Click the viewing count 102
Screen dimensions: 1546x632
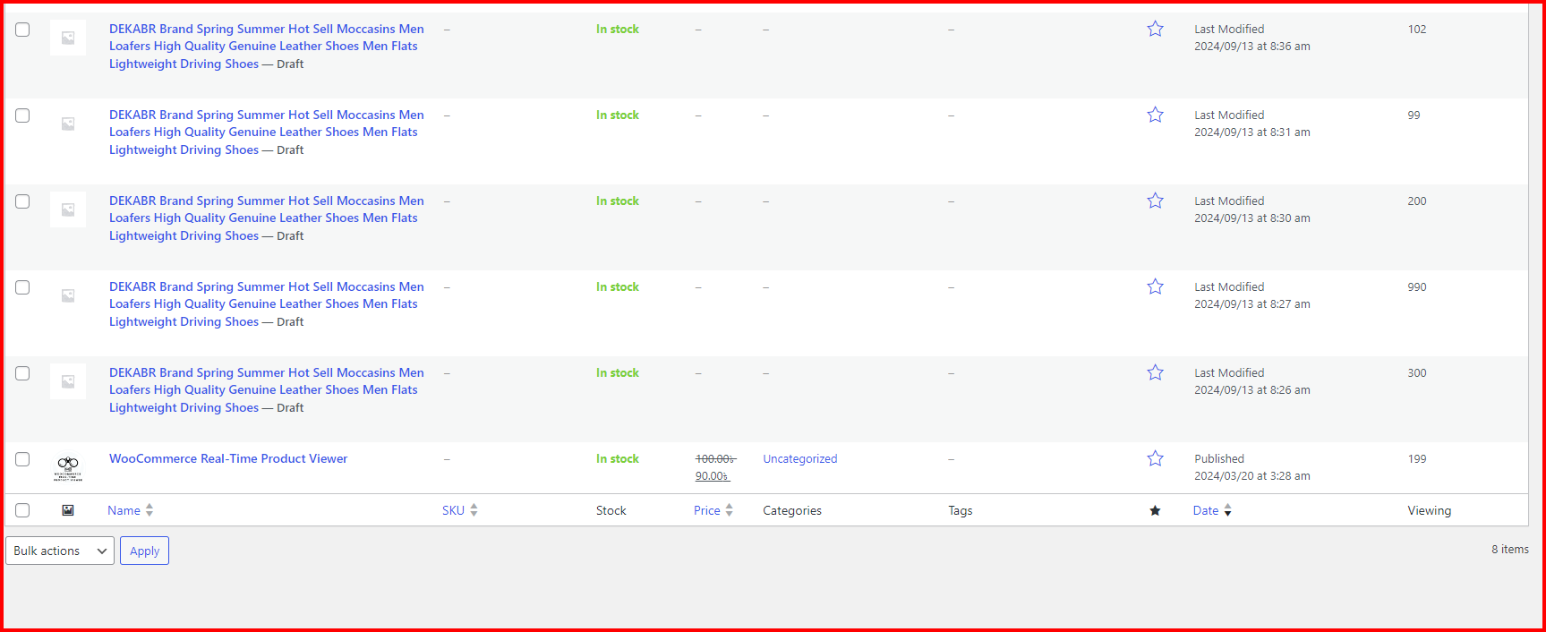click(x=1417, y=29)
